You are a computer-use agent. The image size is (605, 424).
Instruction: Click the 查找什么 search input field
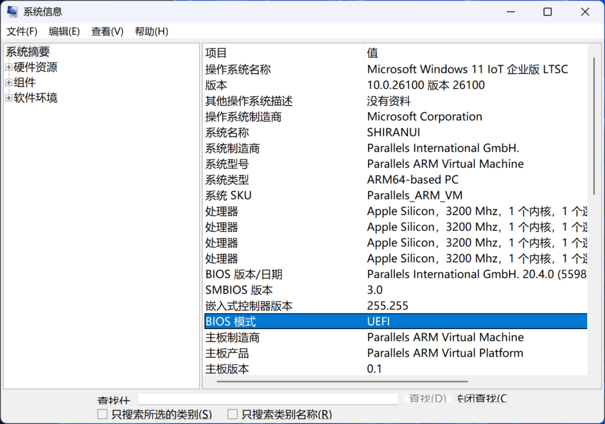(x=268, y=399)
